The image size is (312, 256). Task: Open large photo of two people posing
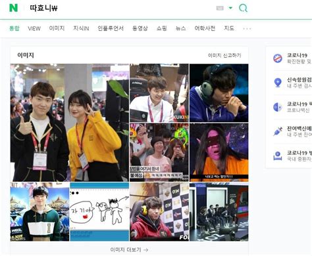click(x=70, y=123)
